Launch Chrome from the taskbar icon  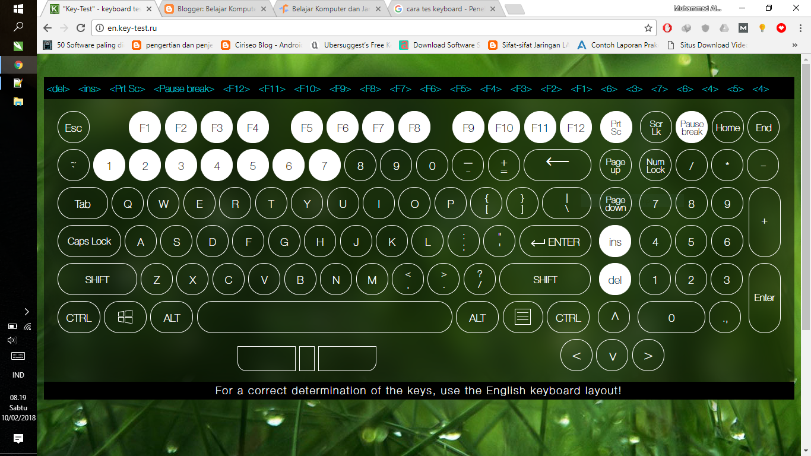[18, 64]
